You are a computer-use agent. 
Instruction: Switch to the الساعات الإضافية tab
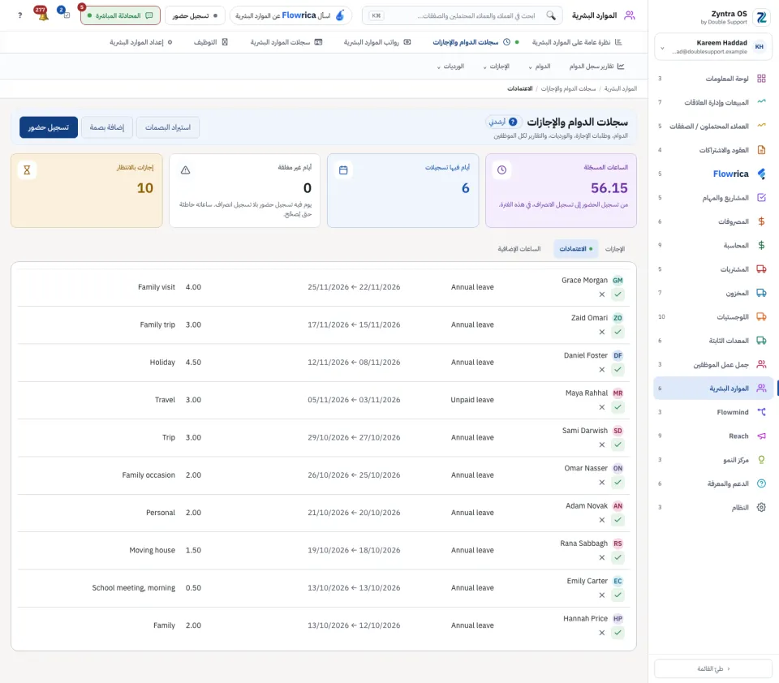[519, 249]
